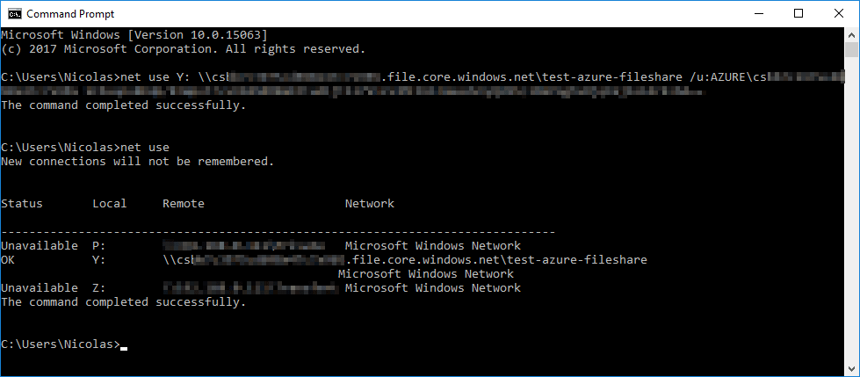Image resolution: width=860 pixels, height=377 pixels.
Task: Click the Local column header
Action: click(x=110, y=204)
